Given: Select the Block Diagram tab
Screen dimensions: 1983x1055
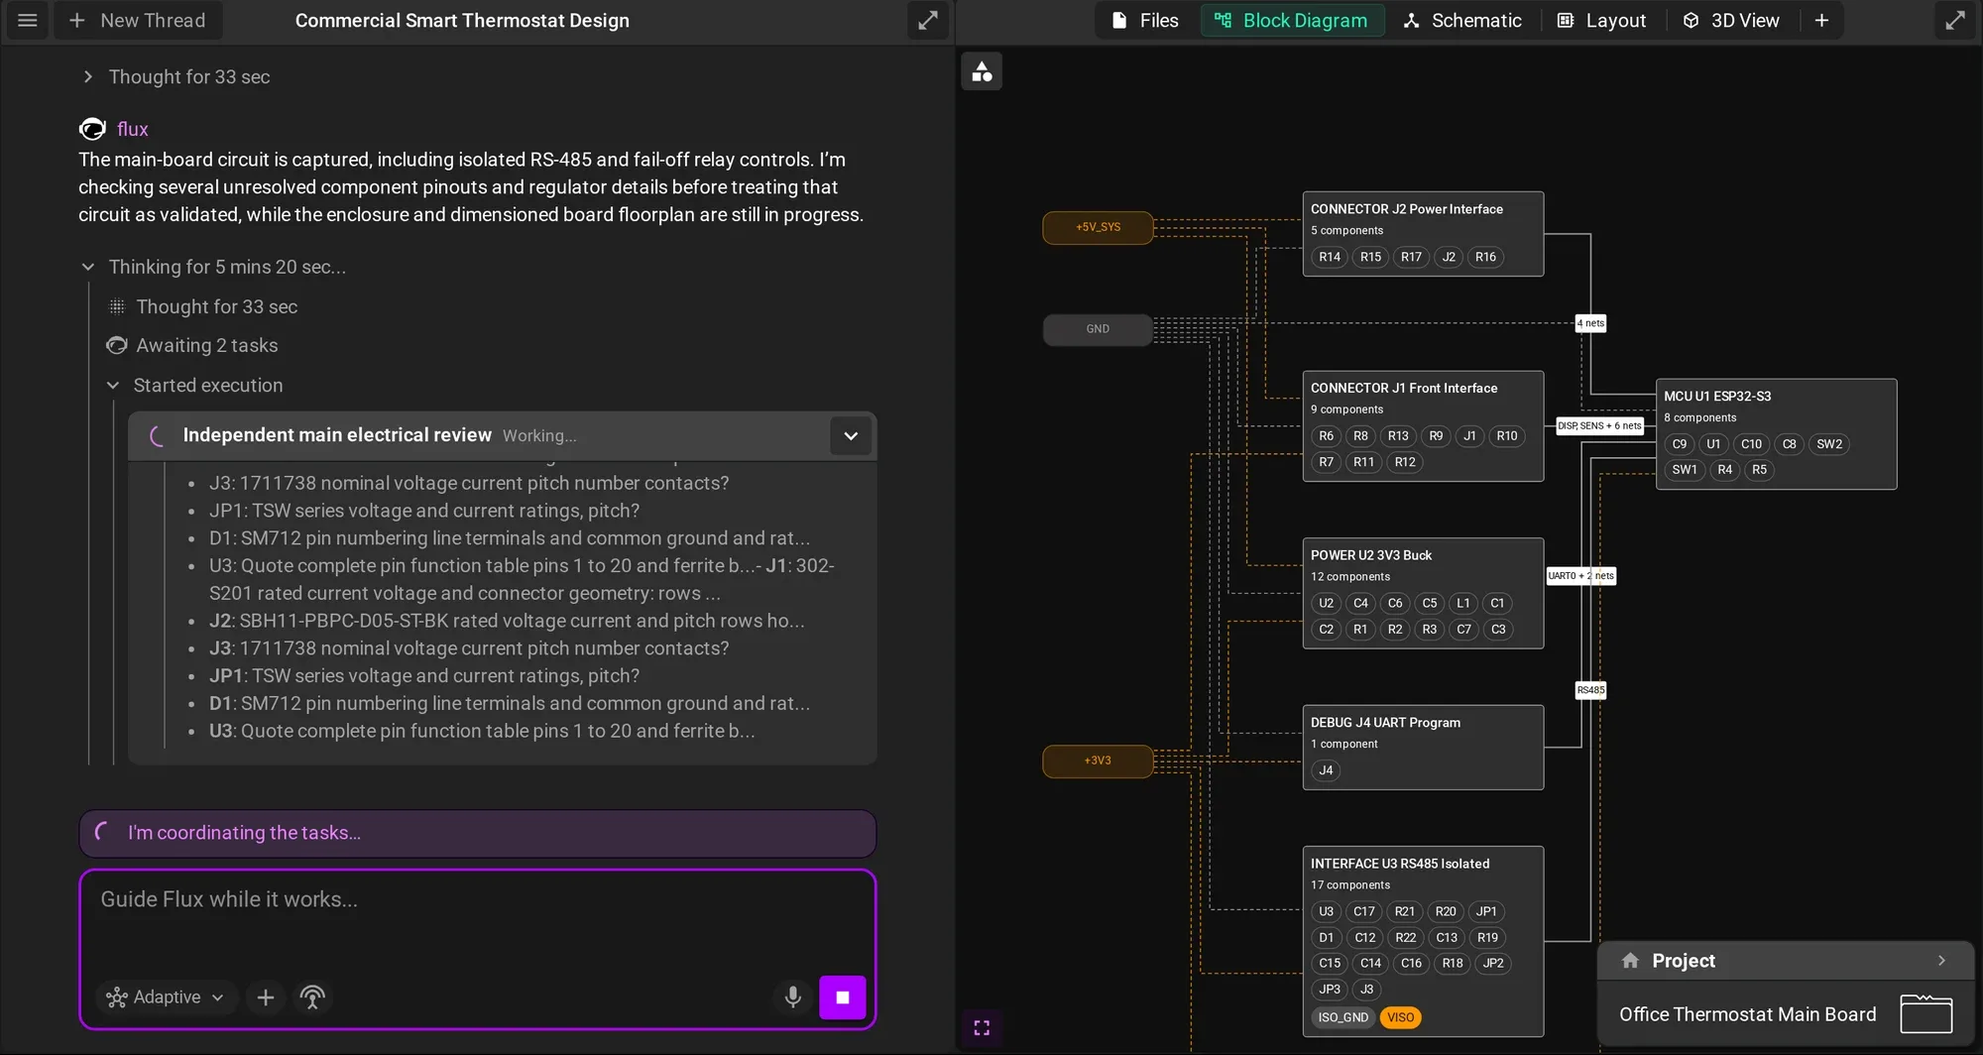Looking at the screenshot, I should click(x=1292, y=21).
